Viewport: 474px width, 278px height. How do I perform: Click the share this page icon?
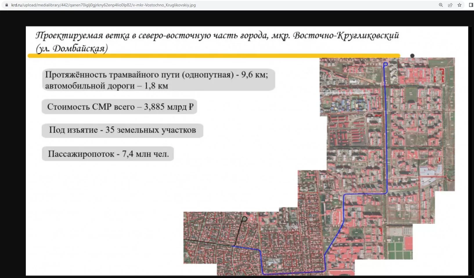tap(450, 5)
